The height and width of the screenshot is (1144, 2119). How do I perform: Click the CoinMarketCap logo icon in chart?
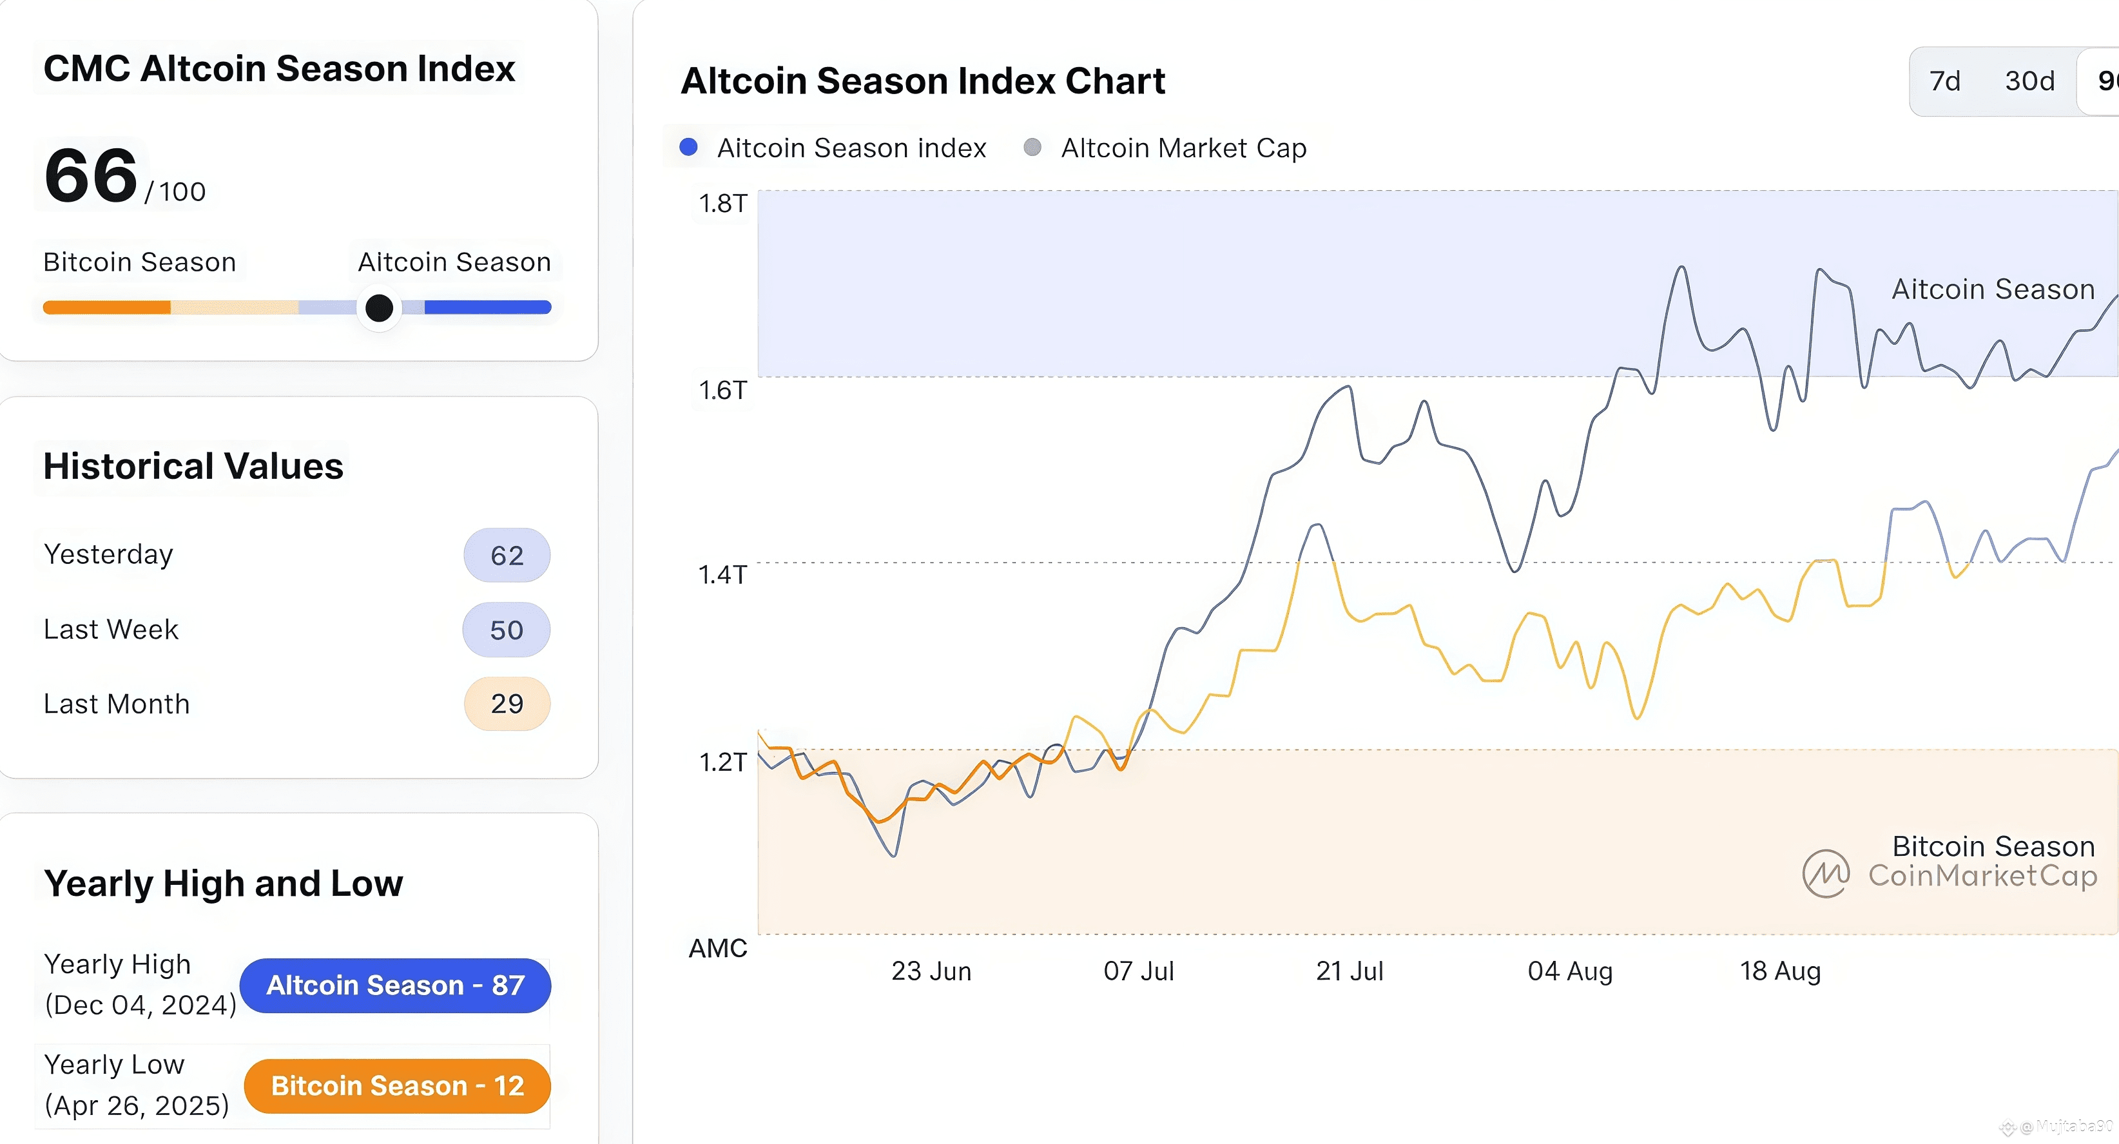click(x=1825, y=873)
